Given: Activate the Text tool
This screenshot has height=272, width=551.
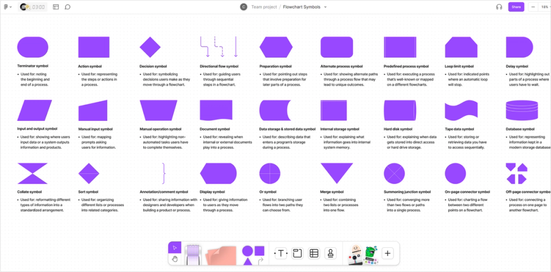Looking at the screenshot, I should point(281,253).
